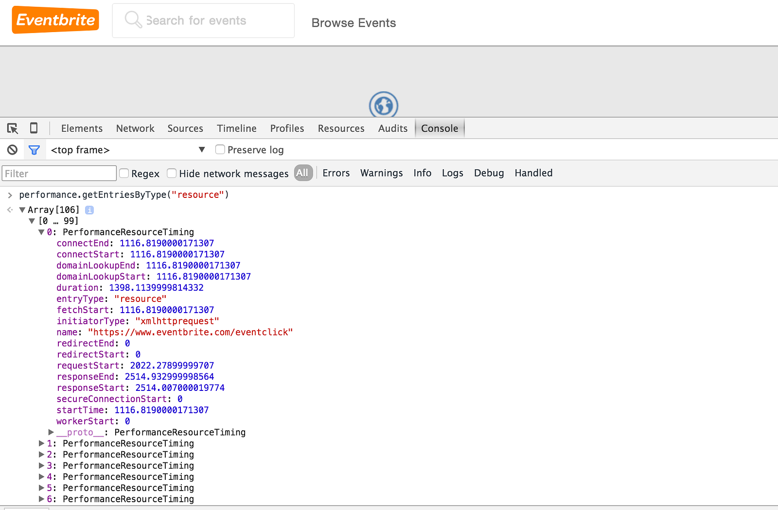Toggle device mode phone icon

(34, 128)
